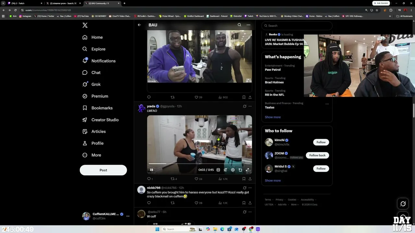Open Grok from the sidebar

(x=91, y=84)
